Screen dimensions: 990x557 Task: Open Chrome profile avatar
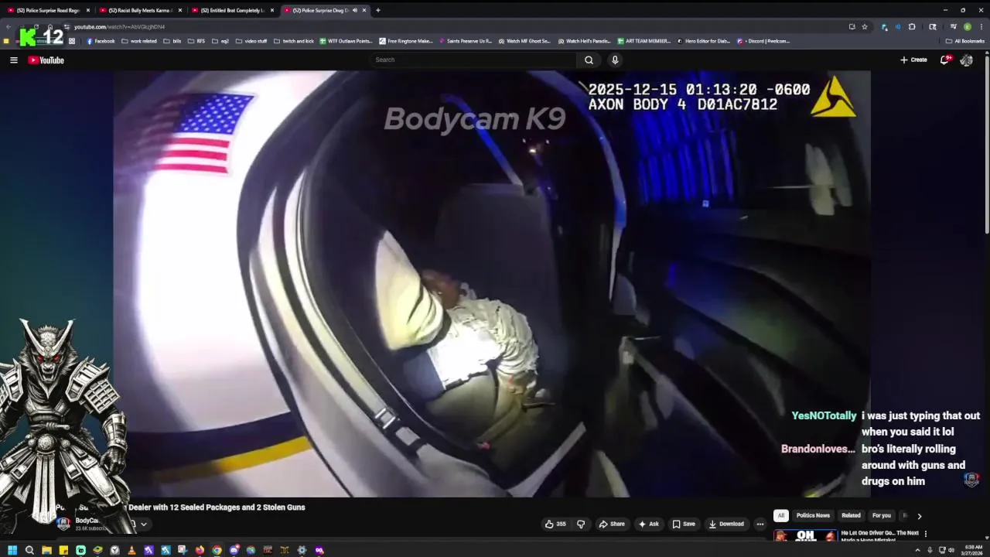click(967, 26)
